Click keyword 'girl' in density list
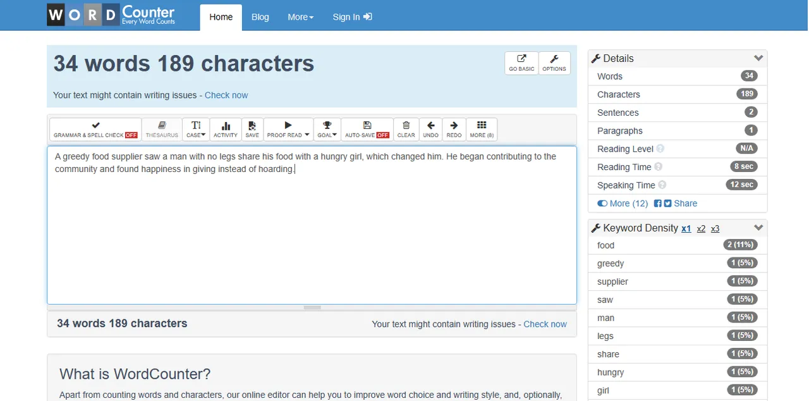 pos(678,390)
